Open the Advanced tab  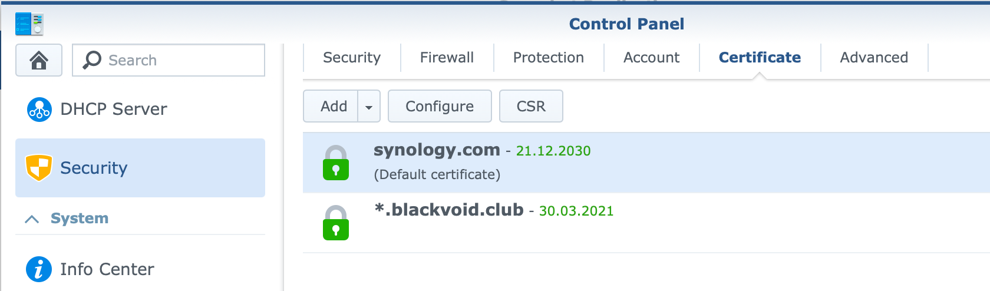[874, 58]
